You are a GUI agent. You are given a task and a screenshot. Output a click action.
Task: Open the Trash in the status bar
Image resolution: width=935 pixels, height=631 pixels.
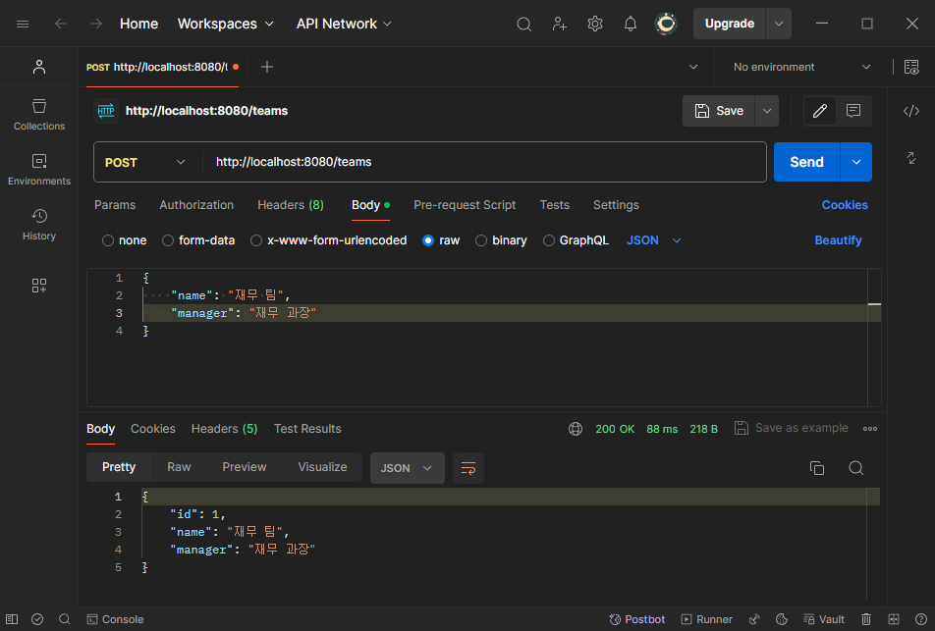click(866, 619)
